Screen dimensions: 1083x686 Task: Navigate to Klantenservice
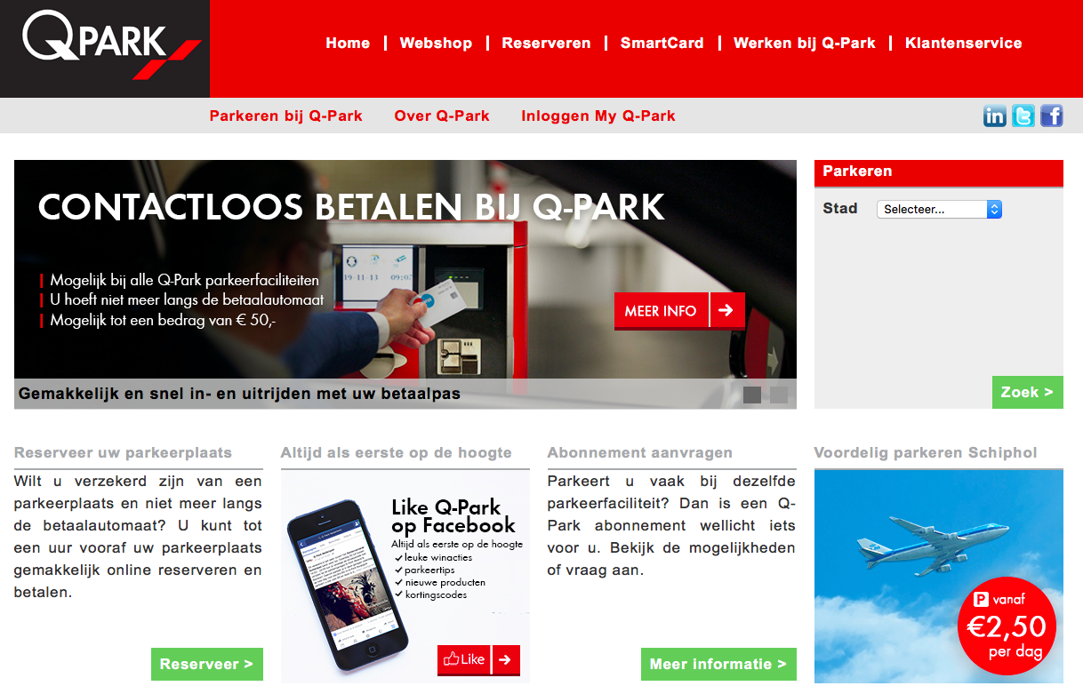pyautogui.click(x=963, y=43)
